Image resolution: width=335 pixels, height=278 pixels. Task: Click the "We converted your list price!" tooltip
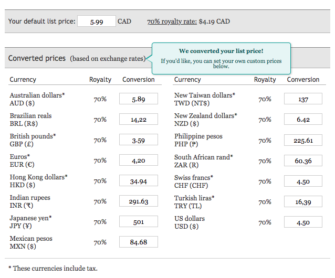coord(221,58)
